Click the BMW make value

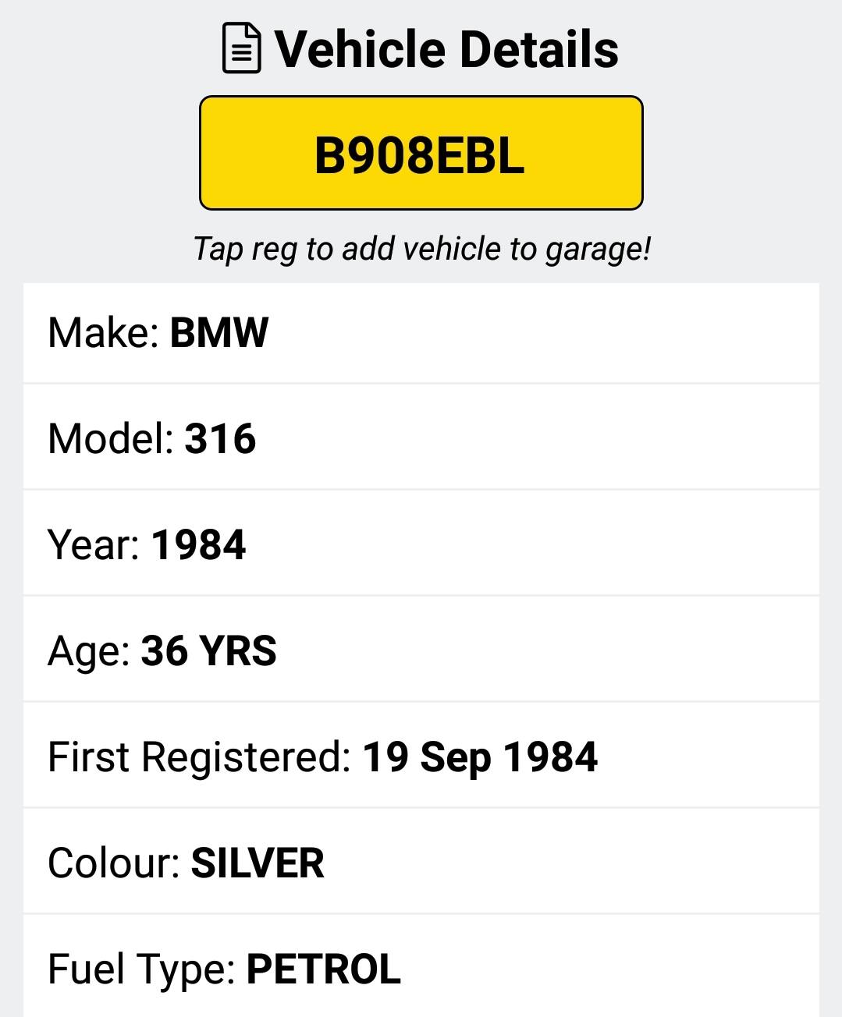(219, 333)
